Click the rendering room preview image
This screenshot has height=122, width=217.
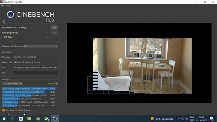pyautogui.click(x=142, y=66)
